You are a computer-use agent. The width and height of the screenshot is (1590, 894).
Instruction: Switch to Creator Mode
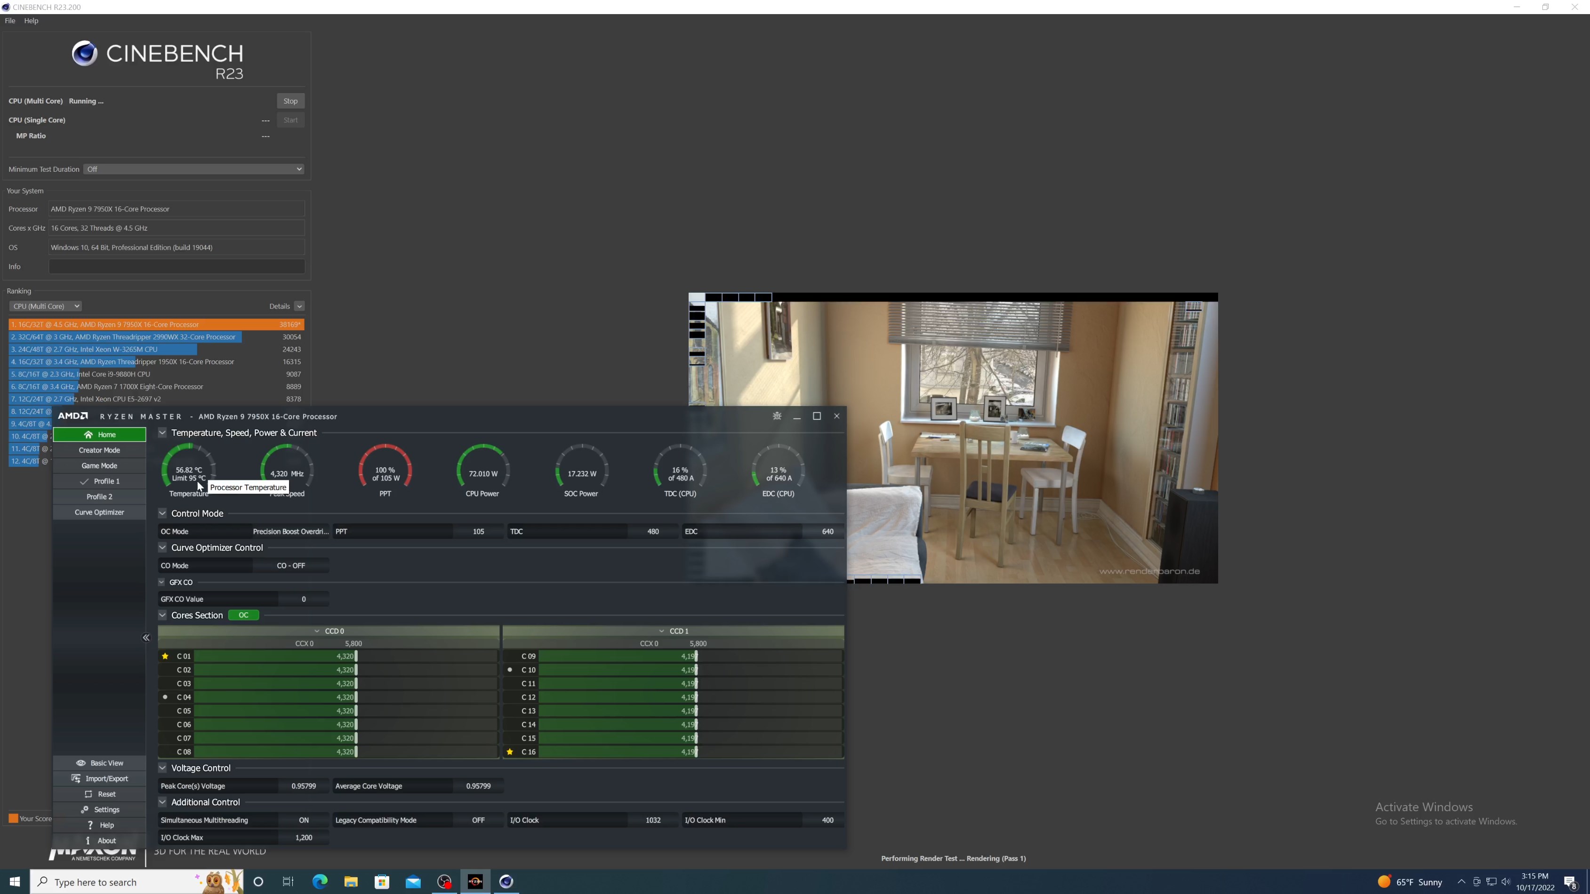coord(99,450)
